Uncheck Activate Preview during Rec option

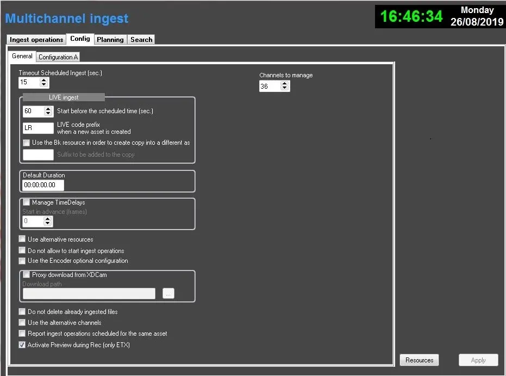tap(22, 345)
